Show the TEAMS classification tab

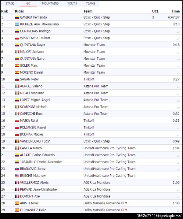click(91, 3)
